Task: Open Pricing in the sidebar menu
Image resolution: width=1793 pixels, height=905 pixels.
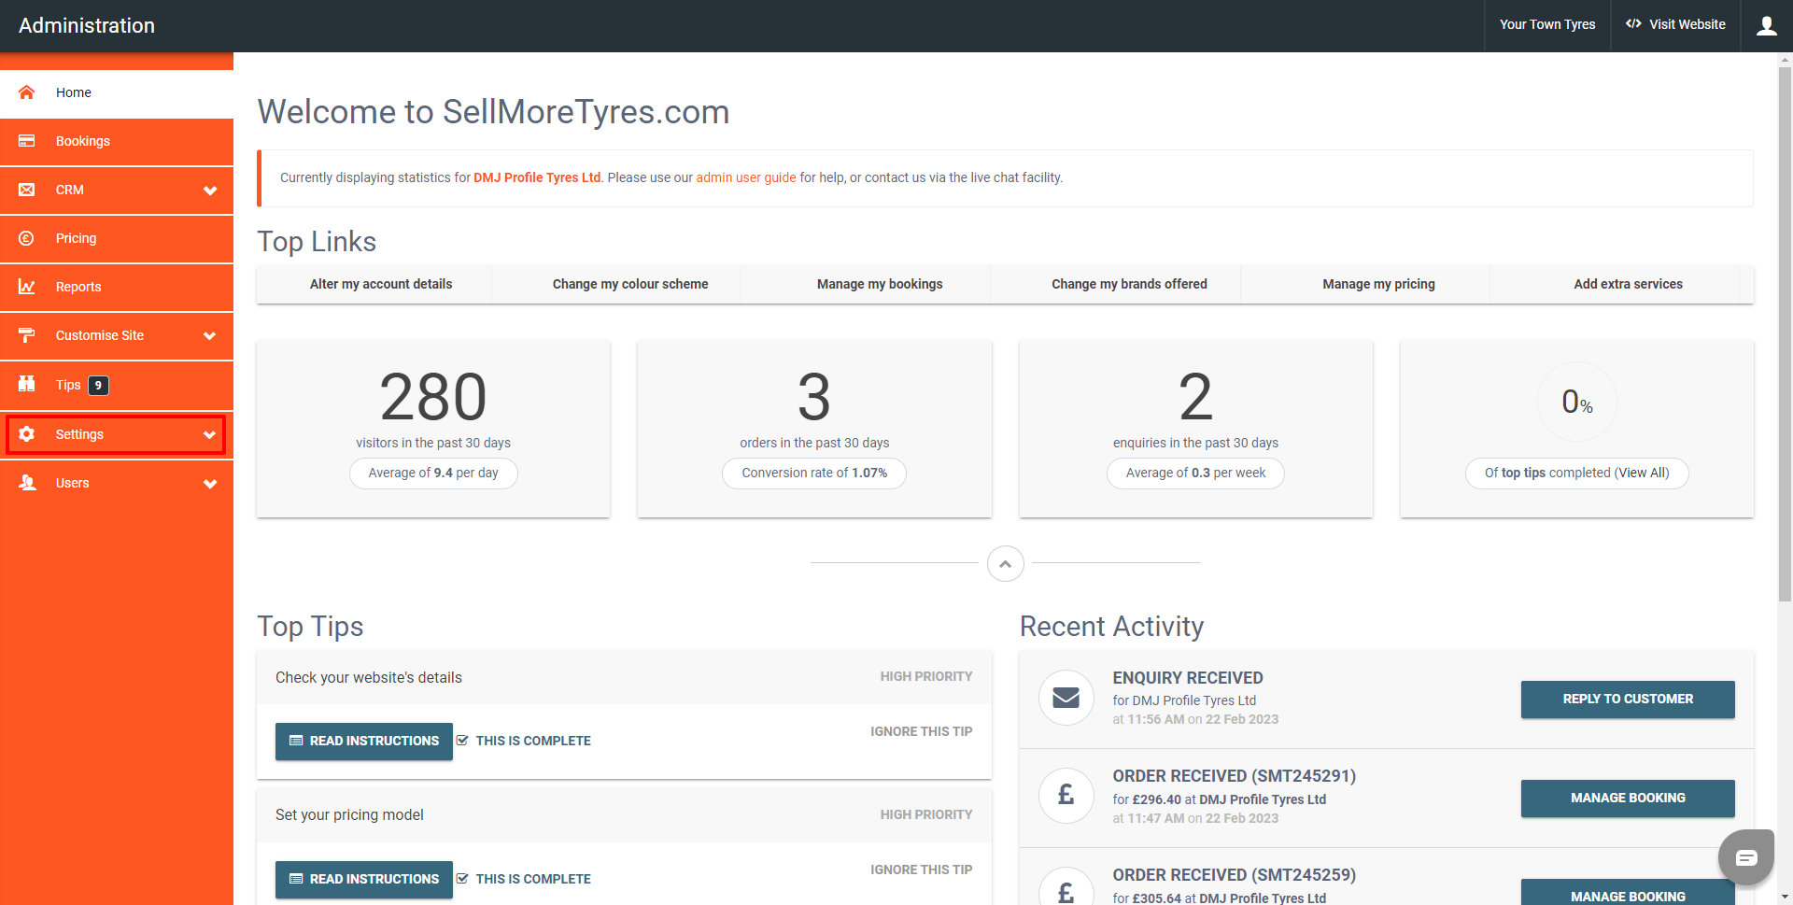Action: click(117, 238)
